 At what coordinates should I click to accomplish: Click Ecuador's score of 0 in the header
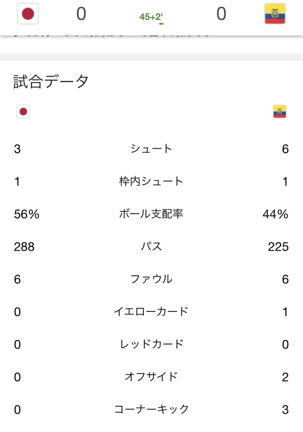point(222,14)
